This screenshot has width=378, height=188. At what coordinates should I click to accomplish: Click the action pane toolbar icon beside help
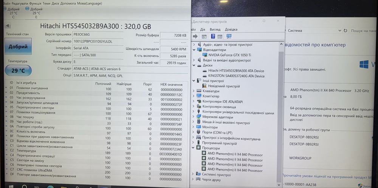220,36
